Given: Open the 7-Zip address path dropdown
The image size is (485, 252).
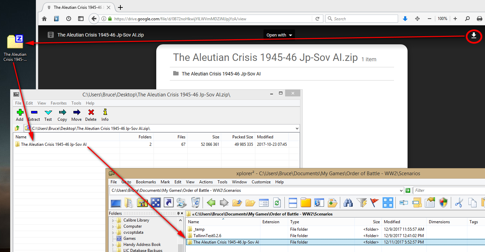Looking at the screenshot, I should [x=297, y=129].
